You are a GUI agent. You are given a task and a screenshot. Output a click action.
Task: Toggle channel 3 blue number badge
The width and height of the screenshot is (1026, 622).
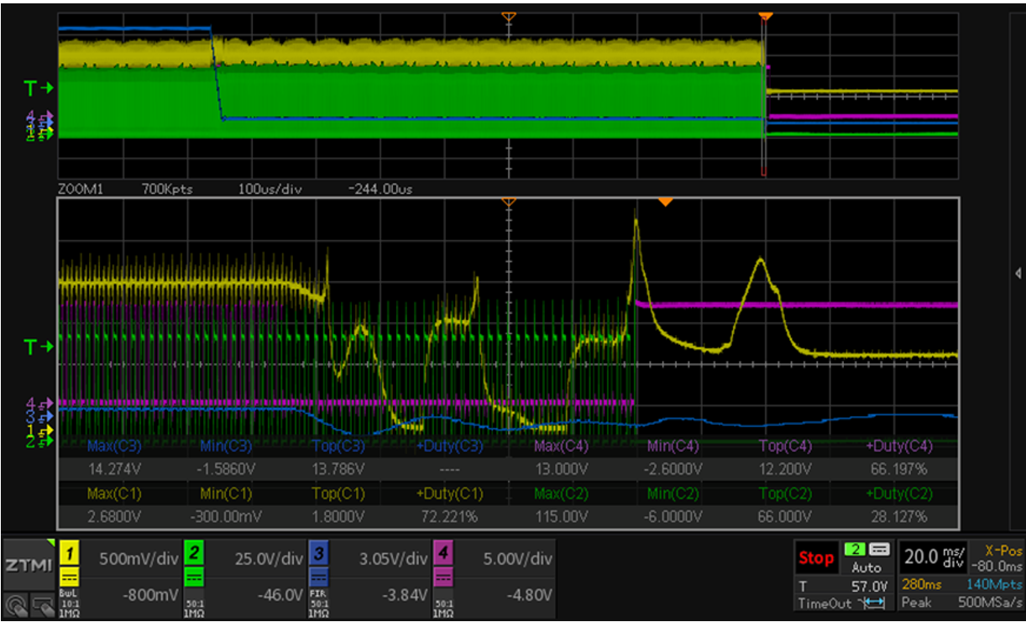[x=318, y=552]
